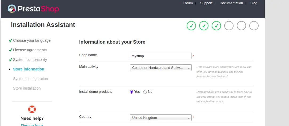Viewport: 289px width, 126px height.
Task: Select No for Install demo products
Action: coord(145,92)
